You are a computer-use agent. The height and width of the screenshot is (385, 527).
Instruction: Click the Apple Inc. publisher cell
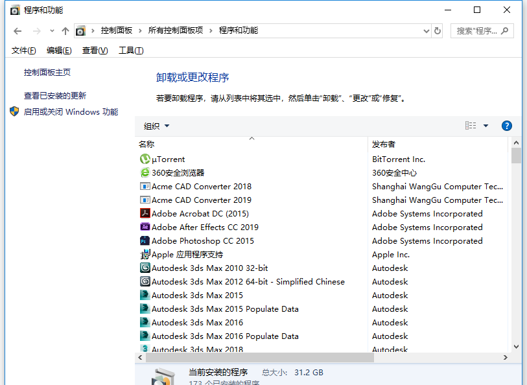click(390, 255)
